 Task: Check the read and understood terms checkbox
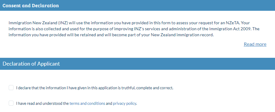click(x=11, y=103)
